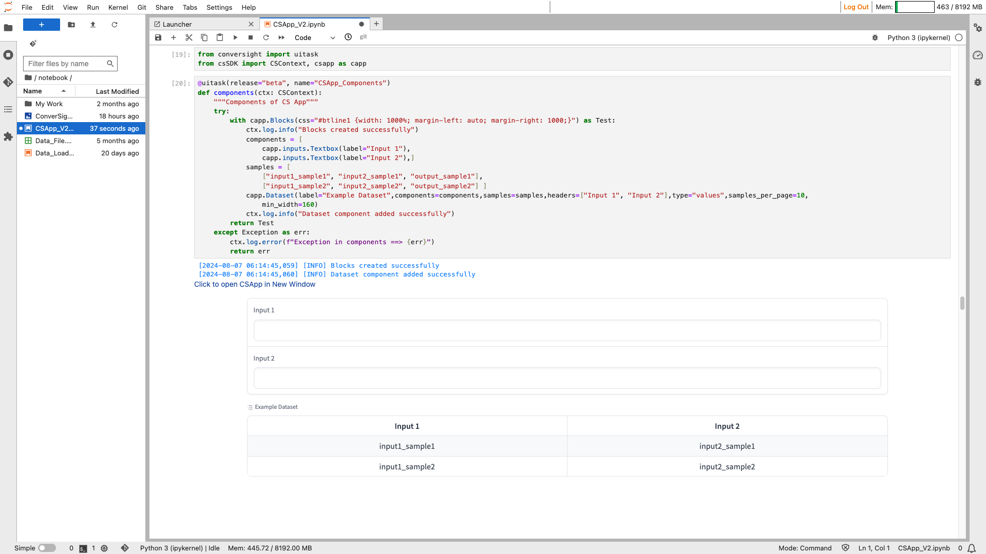This screenshot has height=554, width=986.
Task: Open the File menu
Action: [27, 7]
